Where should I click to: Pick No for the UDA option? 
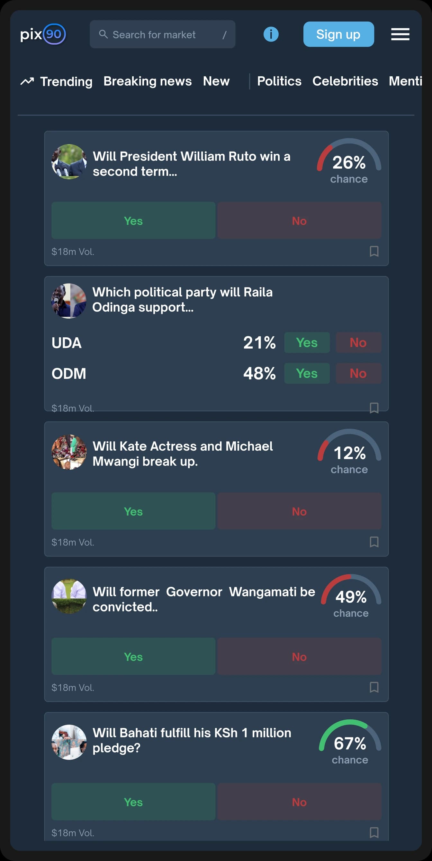pyautogui.click(x=358, y=342)
